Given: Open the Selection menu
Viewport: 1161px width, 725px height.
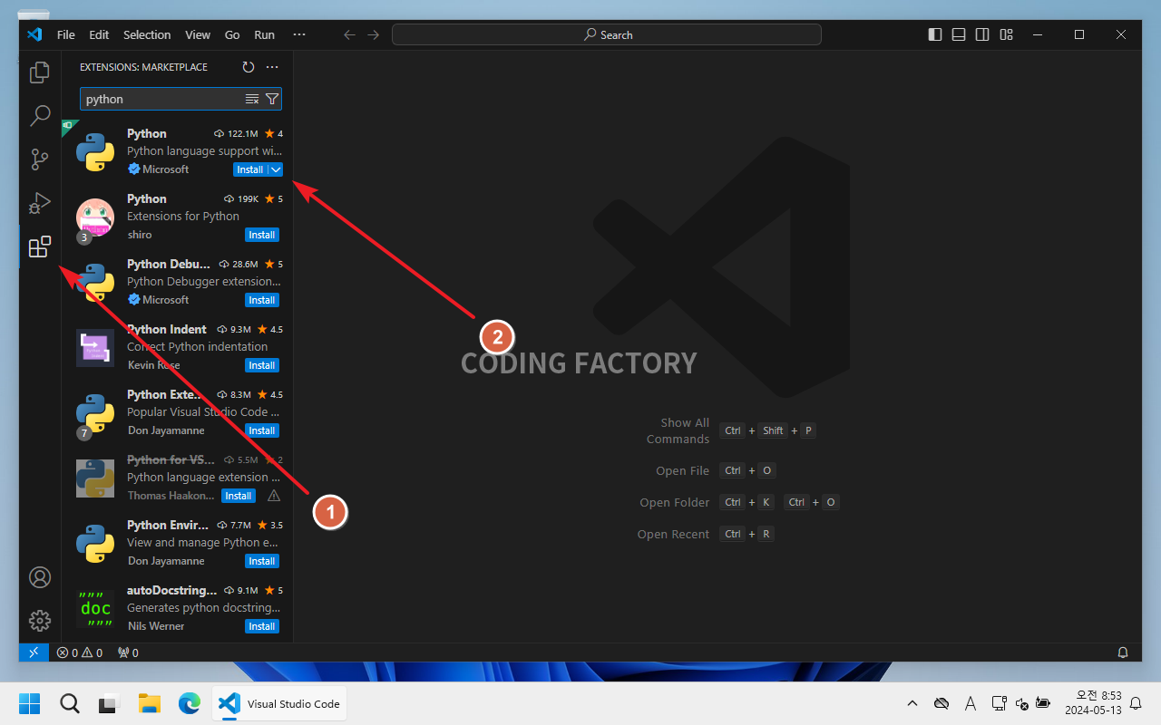Looking at the screenshot, I should pos(147,34).
